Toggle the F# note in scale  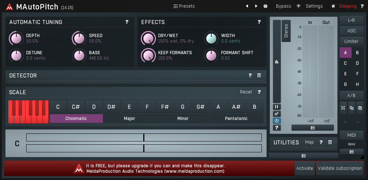165,107
